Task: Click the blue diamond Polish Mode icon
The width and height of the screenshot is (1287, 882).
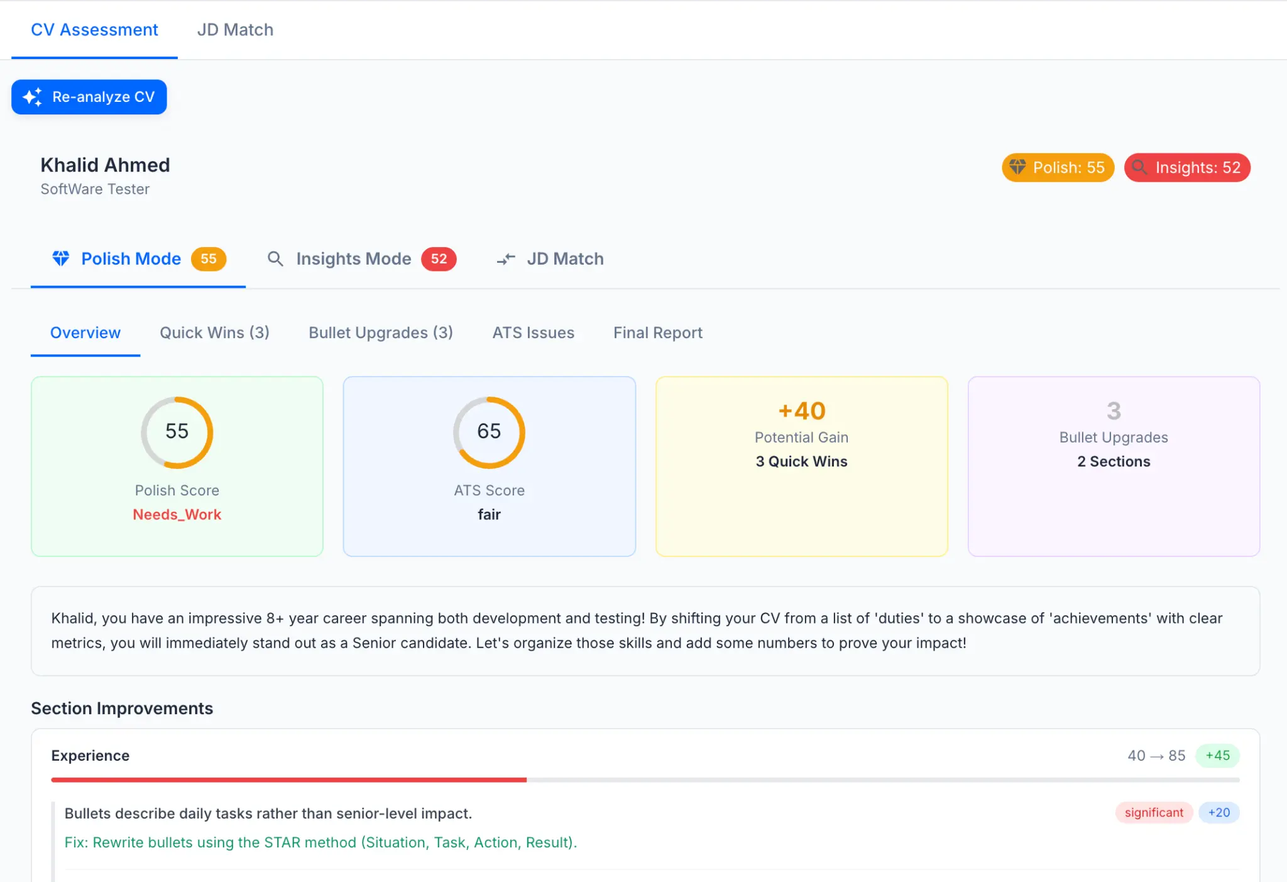Action: (61, 258)
